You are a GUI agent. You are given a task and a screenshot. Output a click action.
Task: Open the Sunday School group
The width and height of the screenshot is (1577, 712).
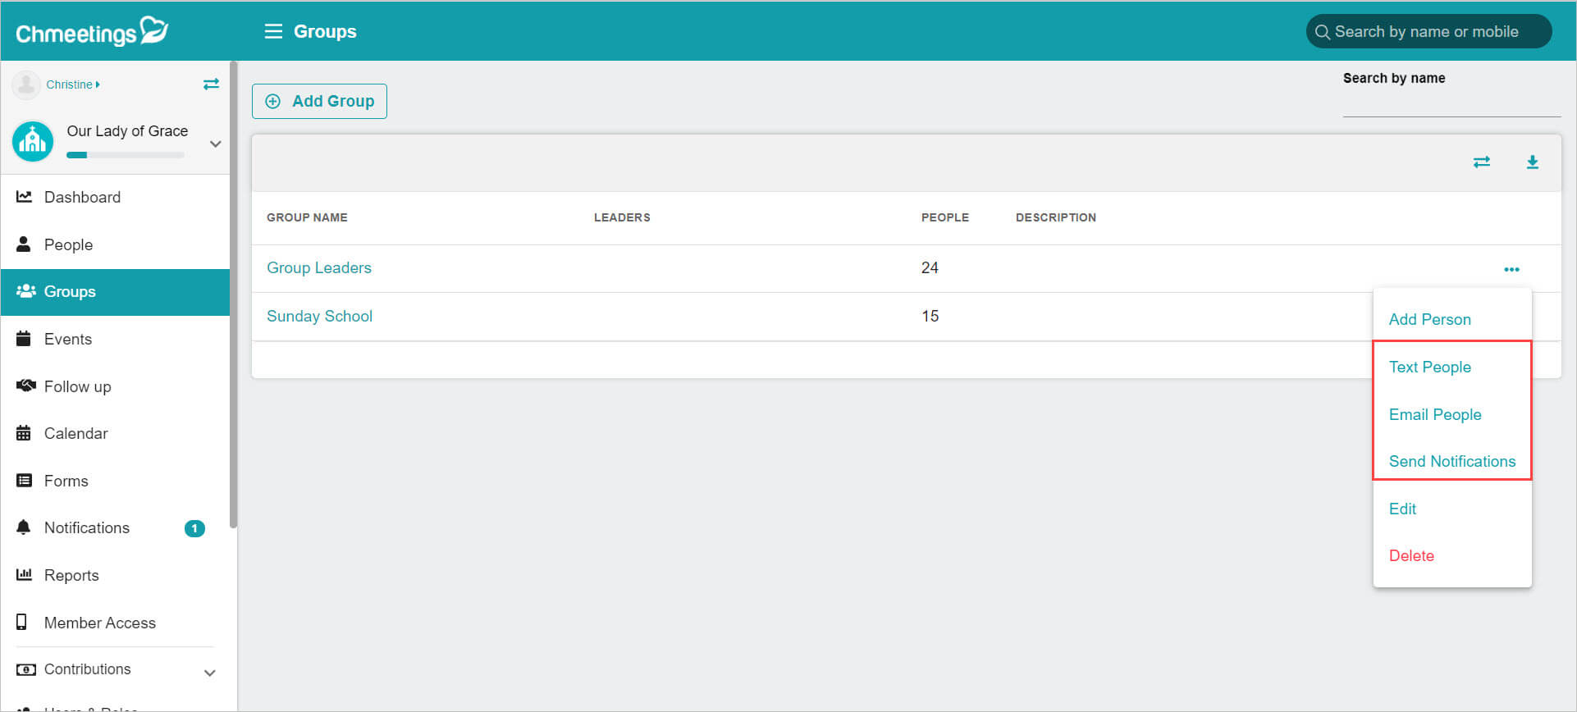coord(319,316)
